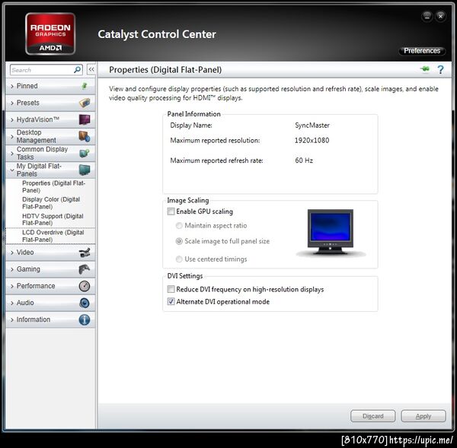Click the Image Scaling group heading
This screenshot has height=448, width=457.
click(x=187, y=200)
